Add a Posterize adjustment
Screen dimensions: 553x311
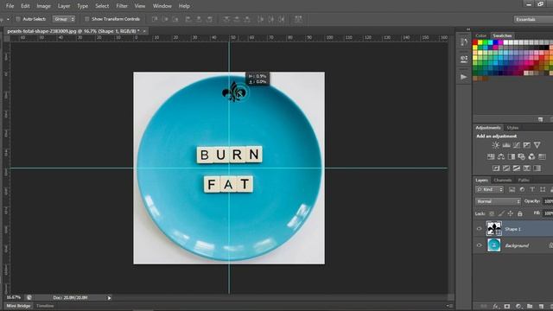[x=506, y=168]
